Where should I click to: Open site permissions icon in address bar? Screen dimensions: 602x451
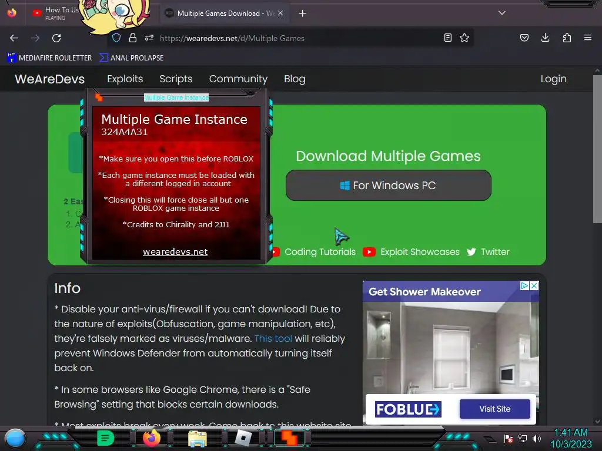[149, 38]
